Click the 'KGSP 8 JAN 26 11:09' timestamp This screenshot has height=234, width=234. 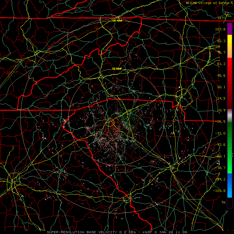[x=165, y=232]
